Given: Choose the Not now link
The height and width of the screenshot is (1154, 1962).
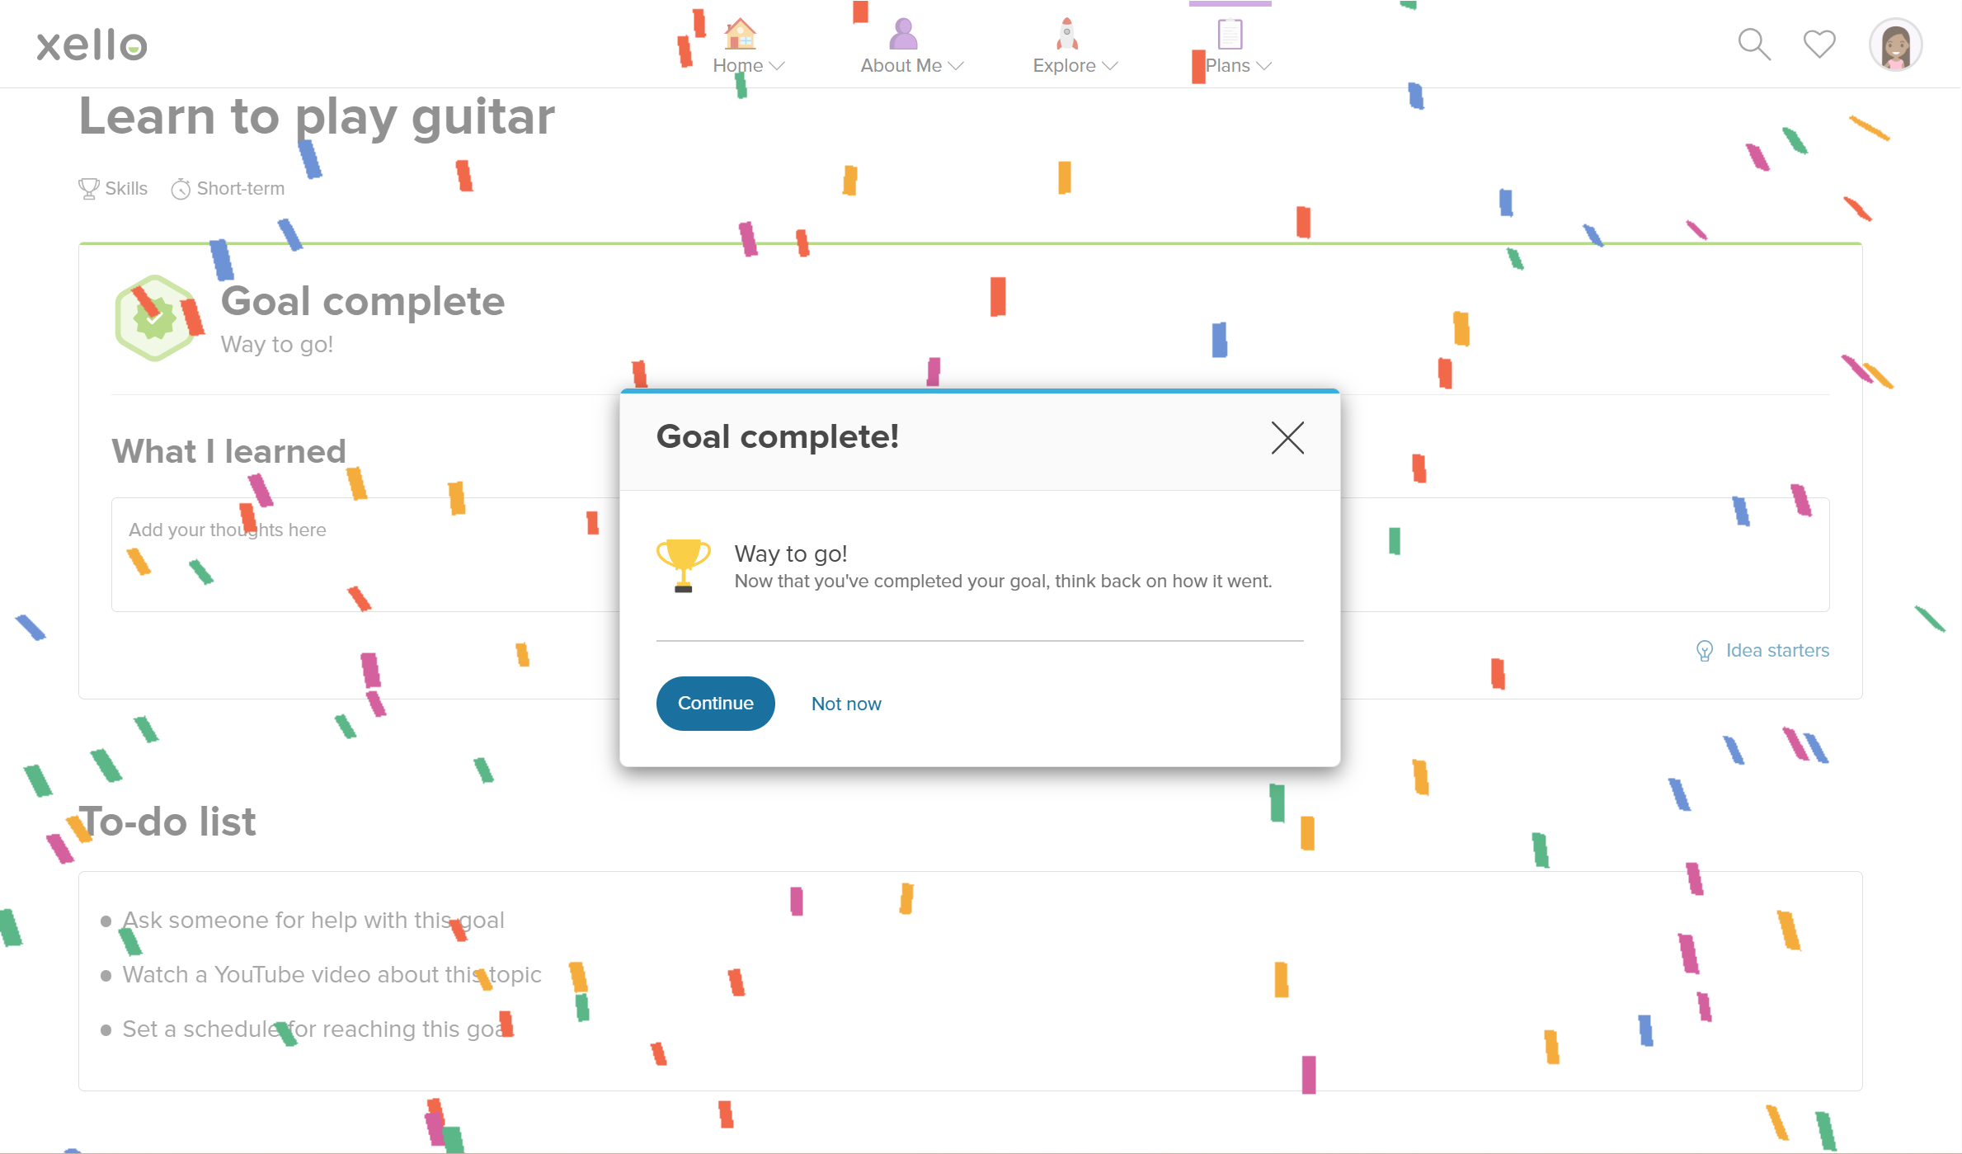Looking at the screenshot, I should pos(846,704).
